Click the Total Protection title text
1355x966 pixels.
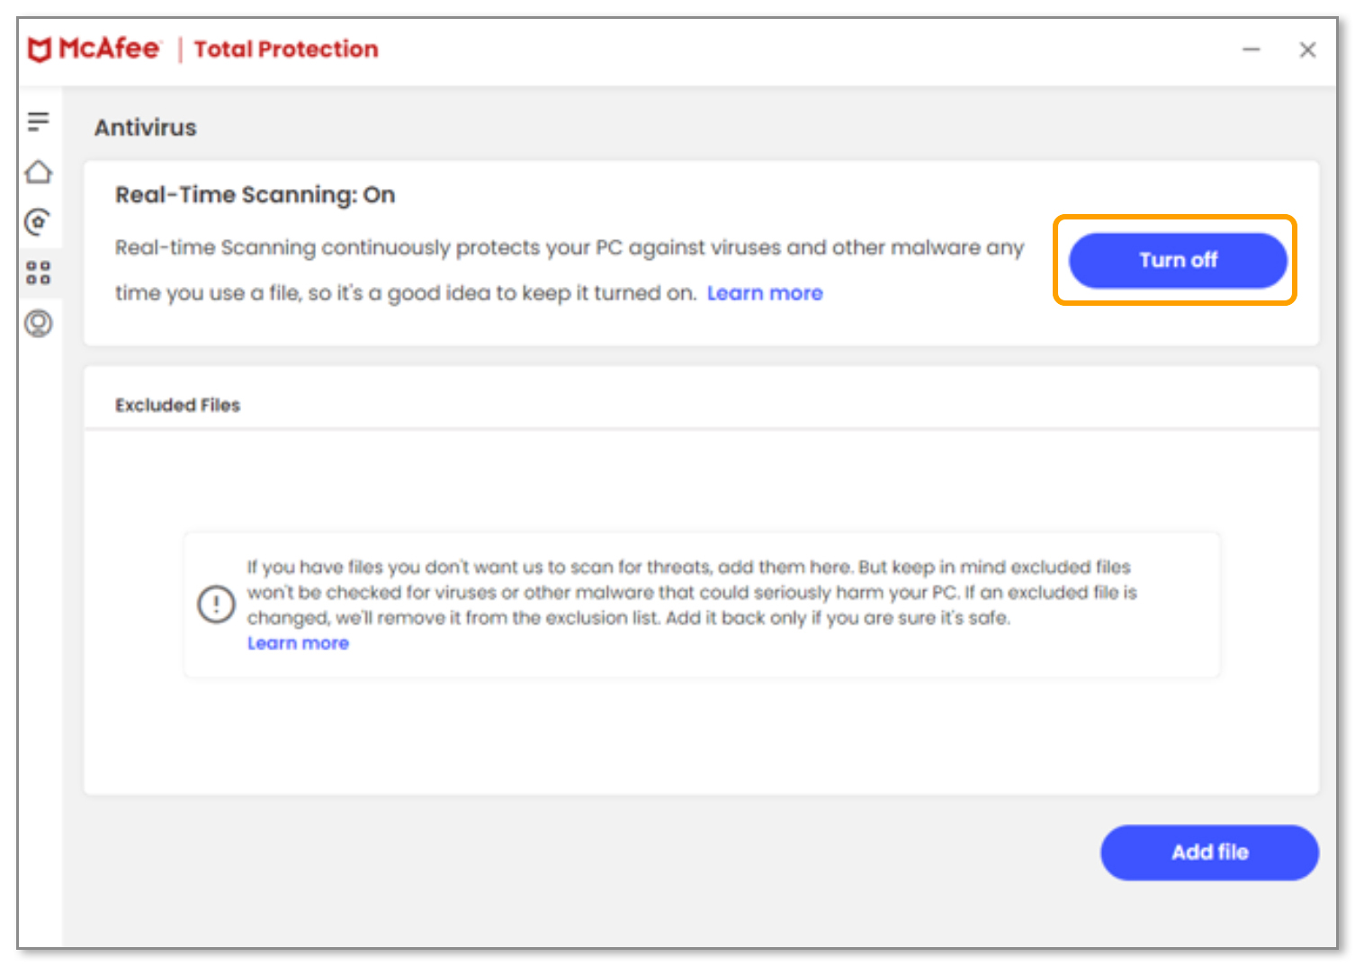(285, 49)
